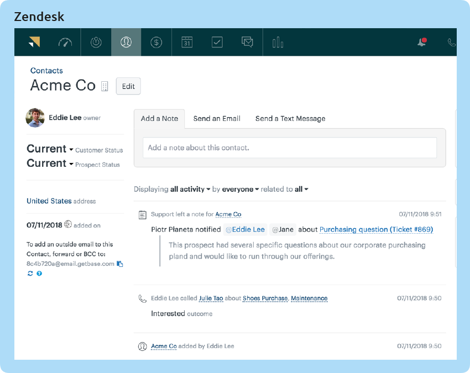Switch to the Send an Email tab

point(217,119)
